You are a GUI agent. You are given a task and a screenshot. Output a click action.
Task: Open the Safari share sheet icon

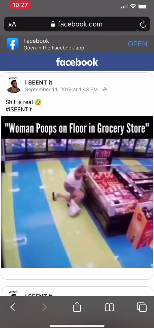[77, 307]
